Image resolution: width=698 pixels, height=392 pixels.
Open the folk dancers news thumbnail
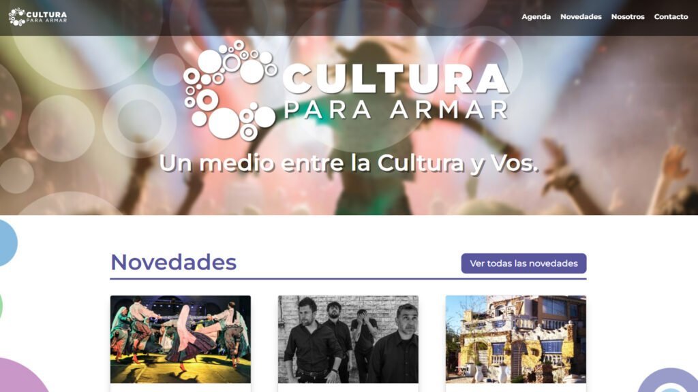180,339
